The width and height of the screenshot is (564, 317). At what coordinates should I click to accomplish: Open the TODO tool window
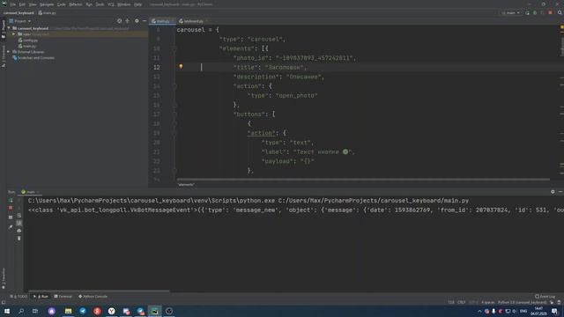pyautogui.click(x=19, y=297)
